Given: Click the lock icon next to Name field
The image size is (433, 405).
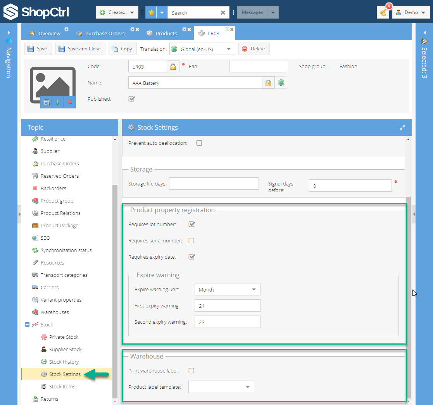Looking at the screenshot, I should click(268, 83).
